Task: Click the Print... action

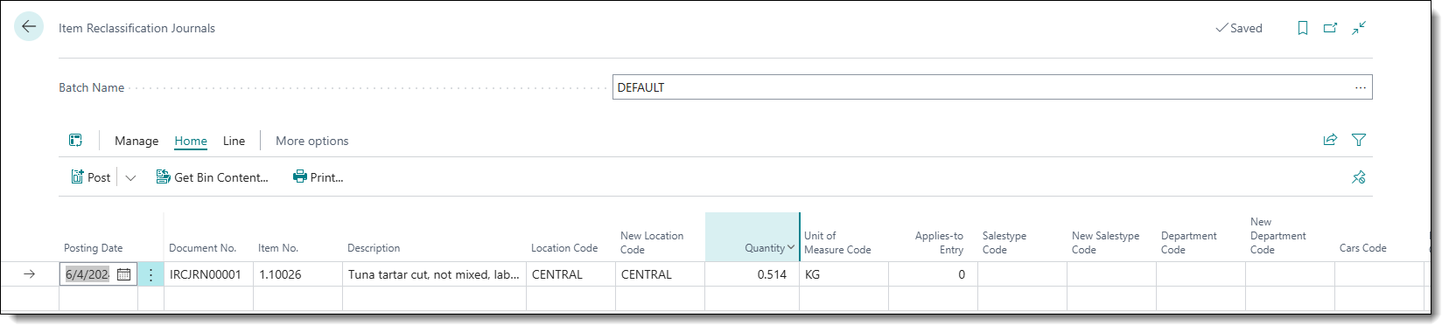Action: pyautogui.click(x=318, y=177)
